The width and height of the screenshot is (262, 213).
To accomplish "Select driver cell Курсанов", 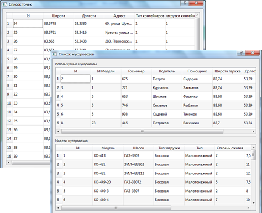I will point(167,87).
